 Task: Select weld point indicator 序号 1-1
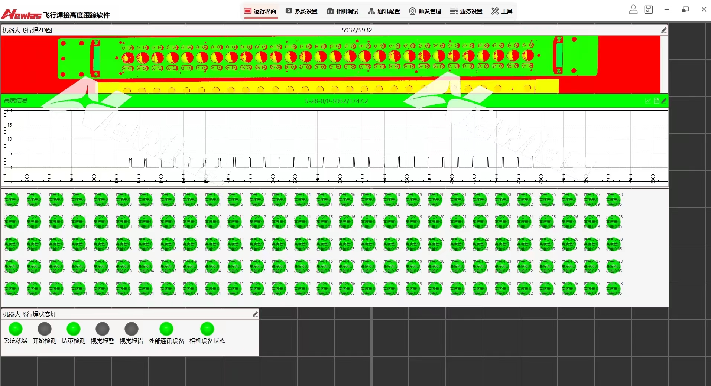coord(12,200)
